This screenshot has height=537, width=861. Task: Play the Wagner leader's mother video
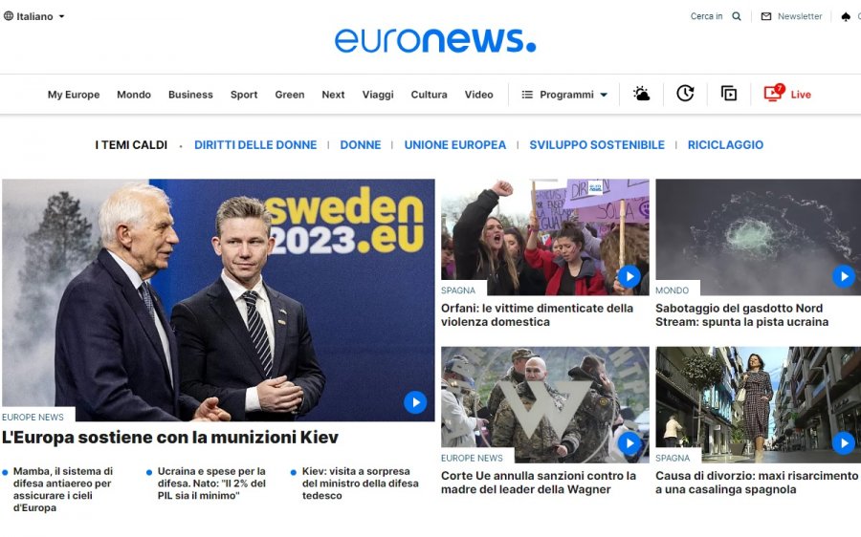pos(629,443)
